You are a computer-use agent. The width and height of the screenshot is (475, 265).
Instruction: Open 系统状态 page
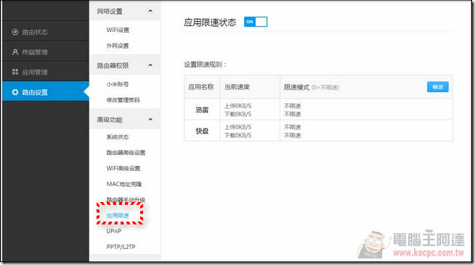(117, 137)
